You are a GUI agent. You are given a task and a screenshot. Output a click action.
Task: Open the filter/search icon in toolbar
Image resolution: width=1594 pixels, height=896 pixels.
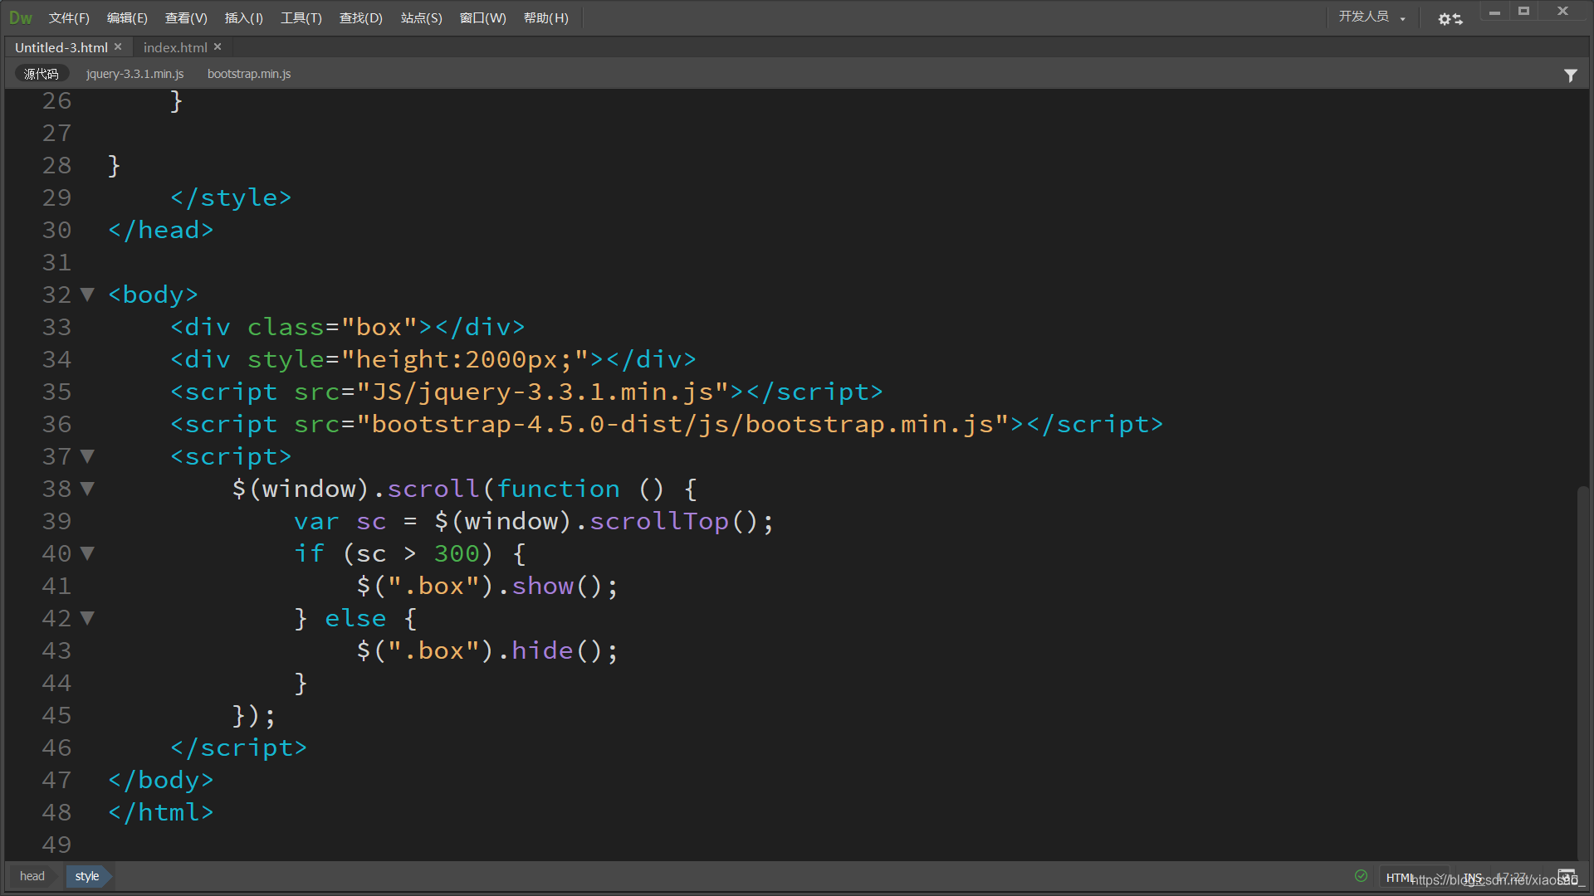pyautogui.click(x=1571, y=75)
